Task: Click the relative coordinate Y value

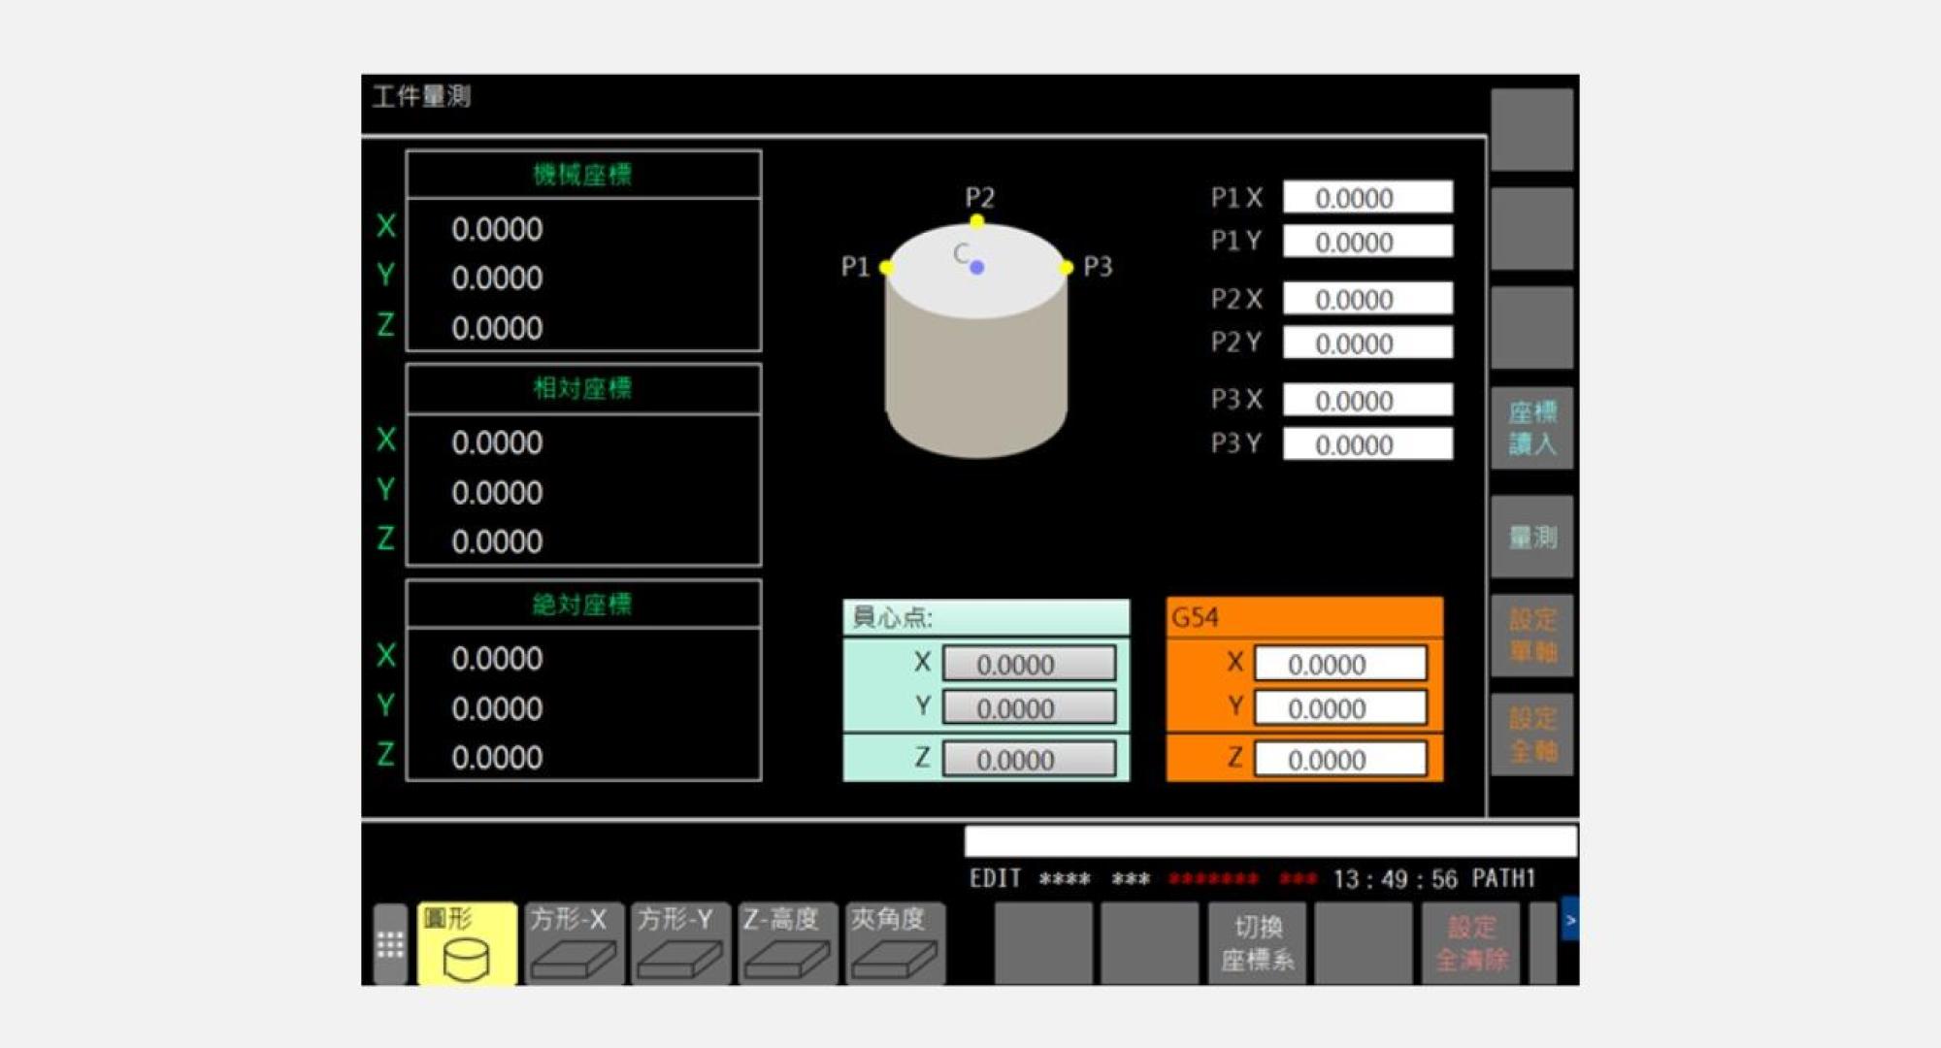Action: coord(497,492)
